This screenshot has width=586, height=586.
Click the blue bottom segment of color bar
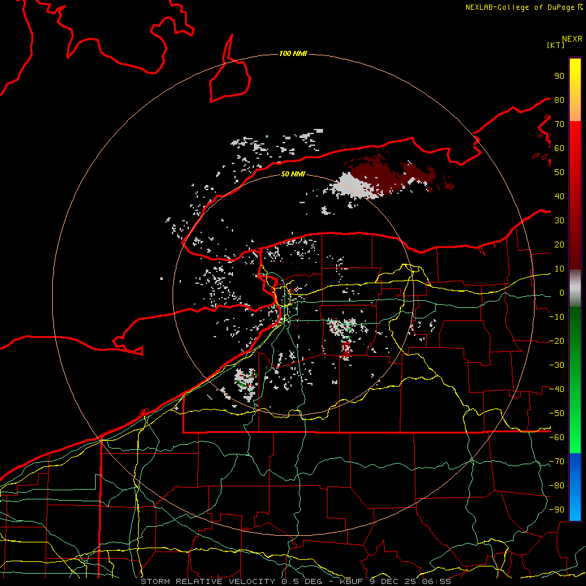(575, 487)
